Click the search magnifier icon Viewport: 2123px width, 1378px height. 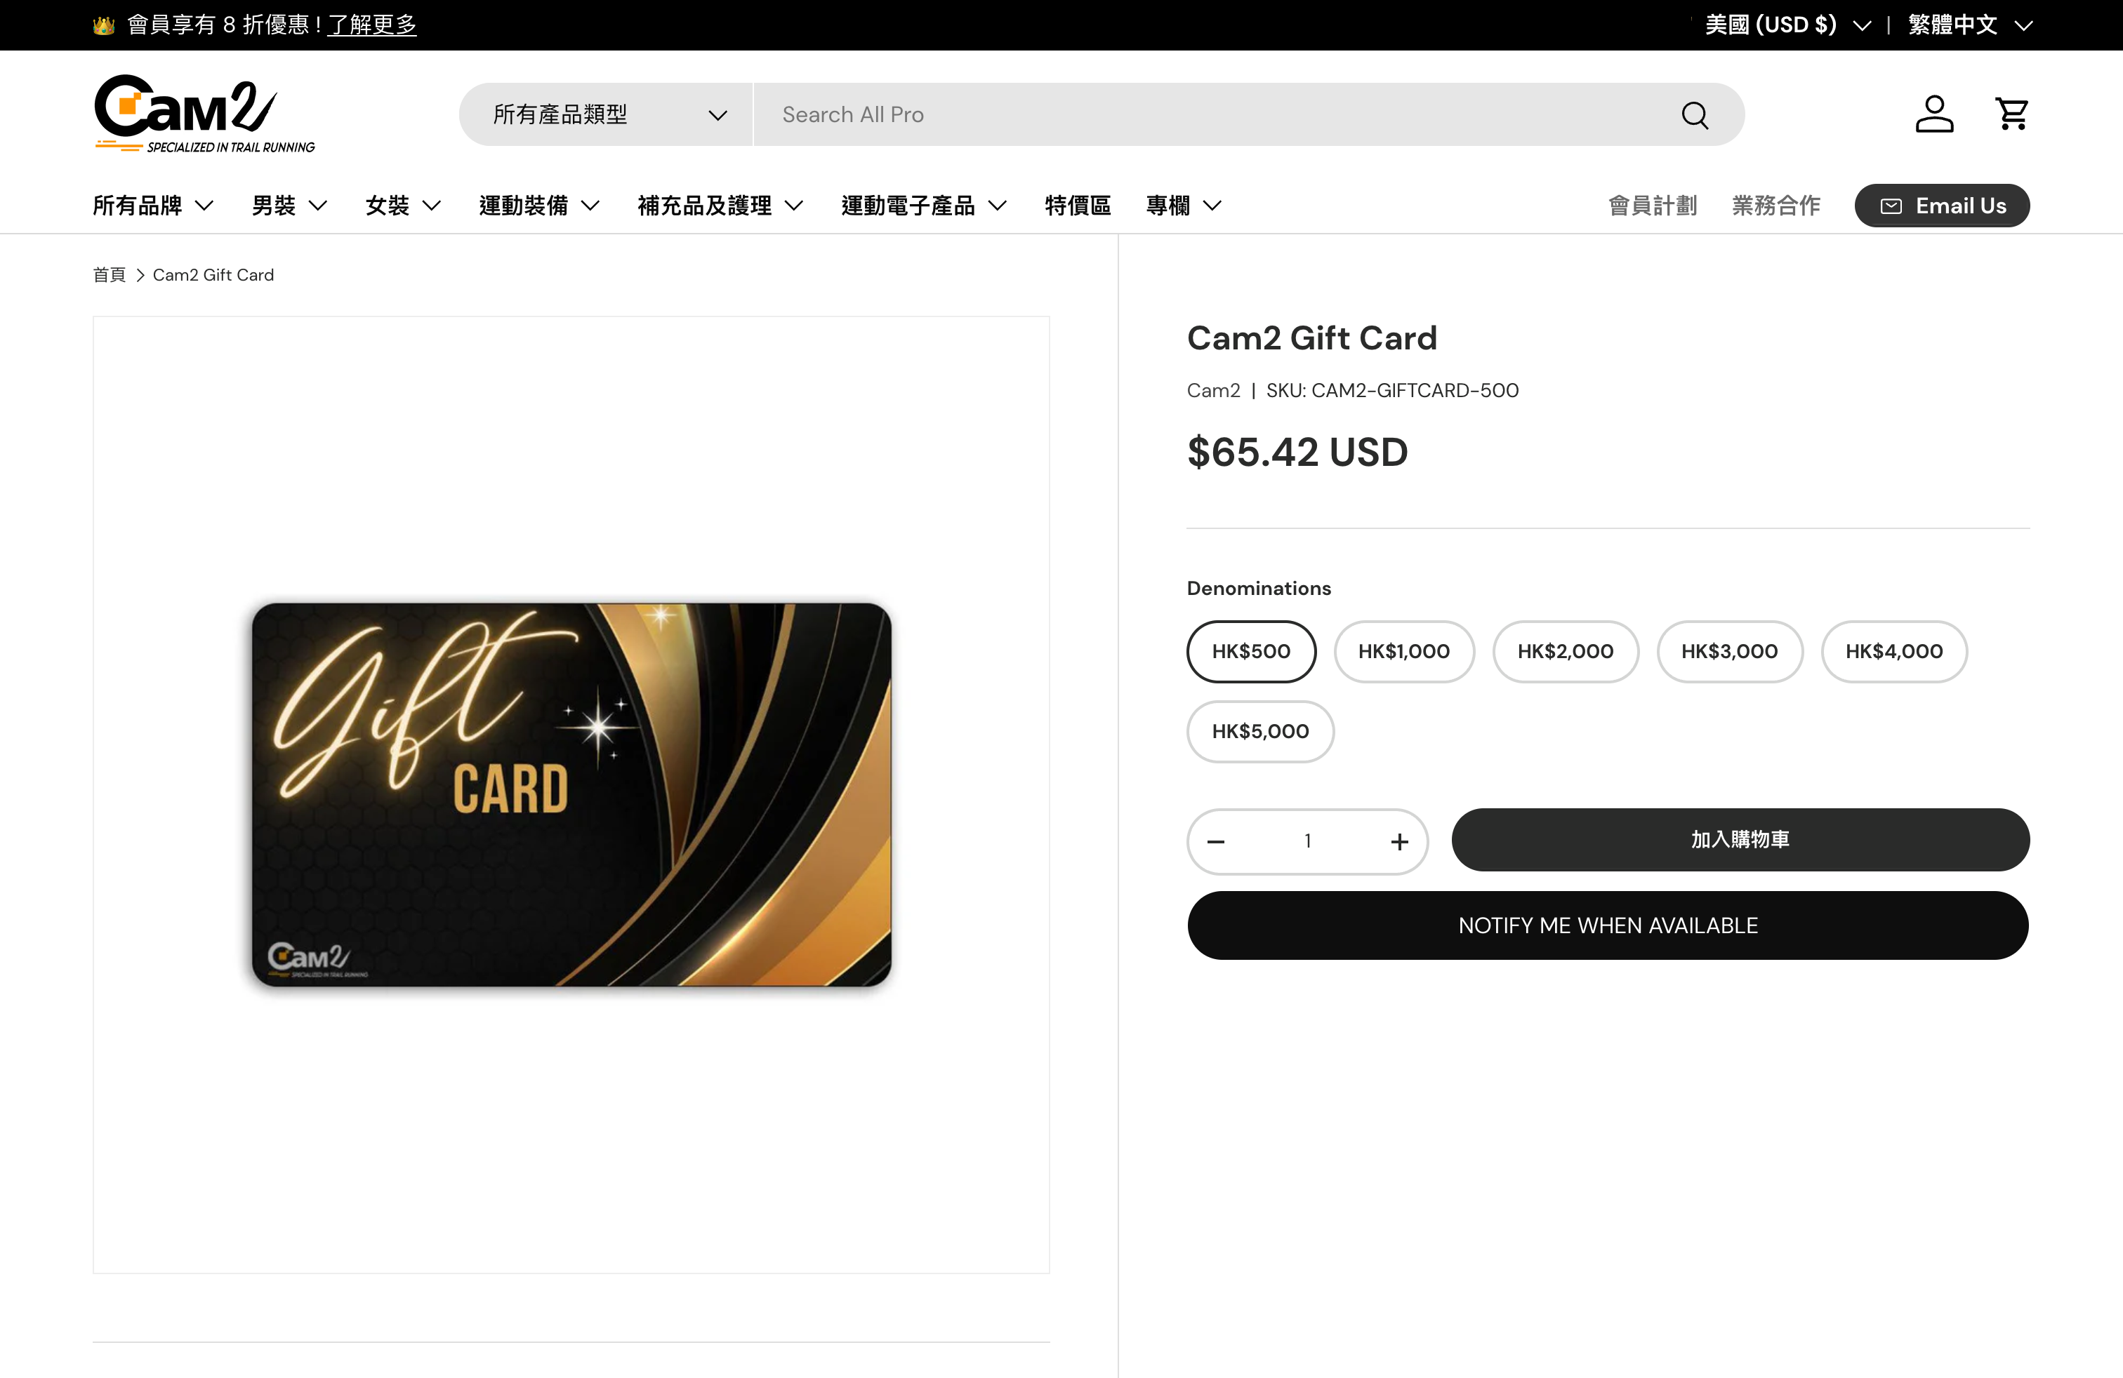click(1695, 115)
